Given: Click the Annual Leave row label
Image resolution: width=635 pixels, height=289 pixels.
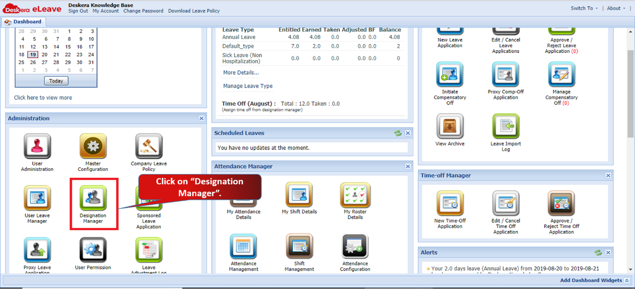Looking at the screenshot, I should click(239, 37).
